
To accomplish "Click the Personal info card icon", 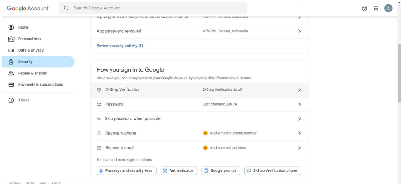I will [11, 39].
